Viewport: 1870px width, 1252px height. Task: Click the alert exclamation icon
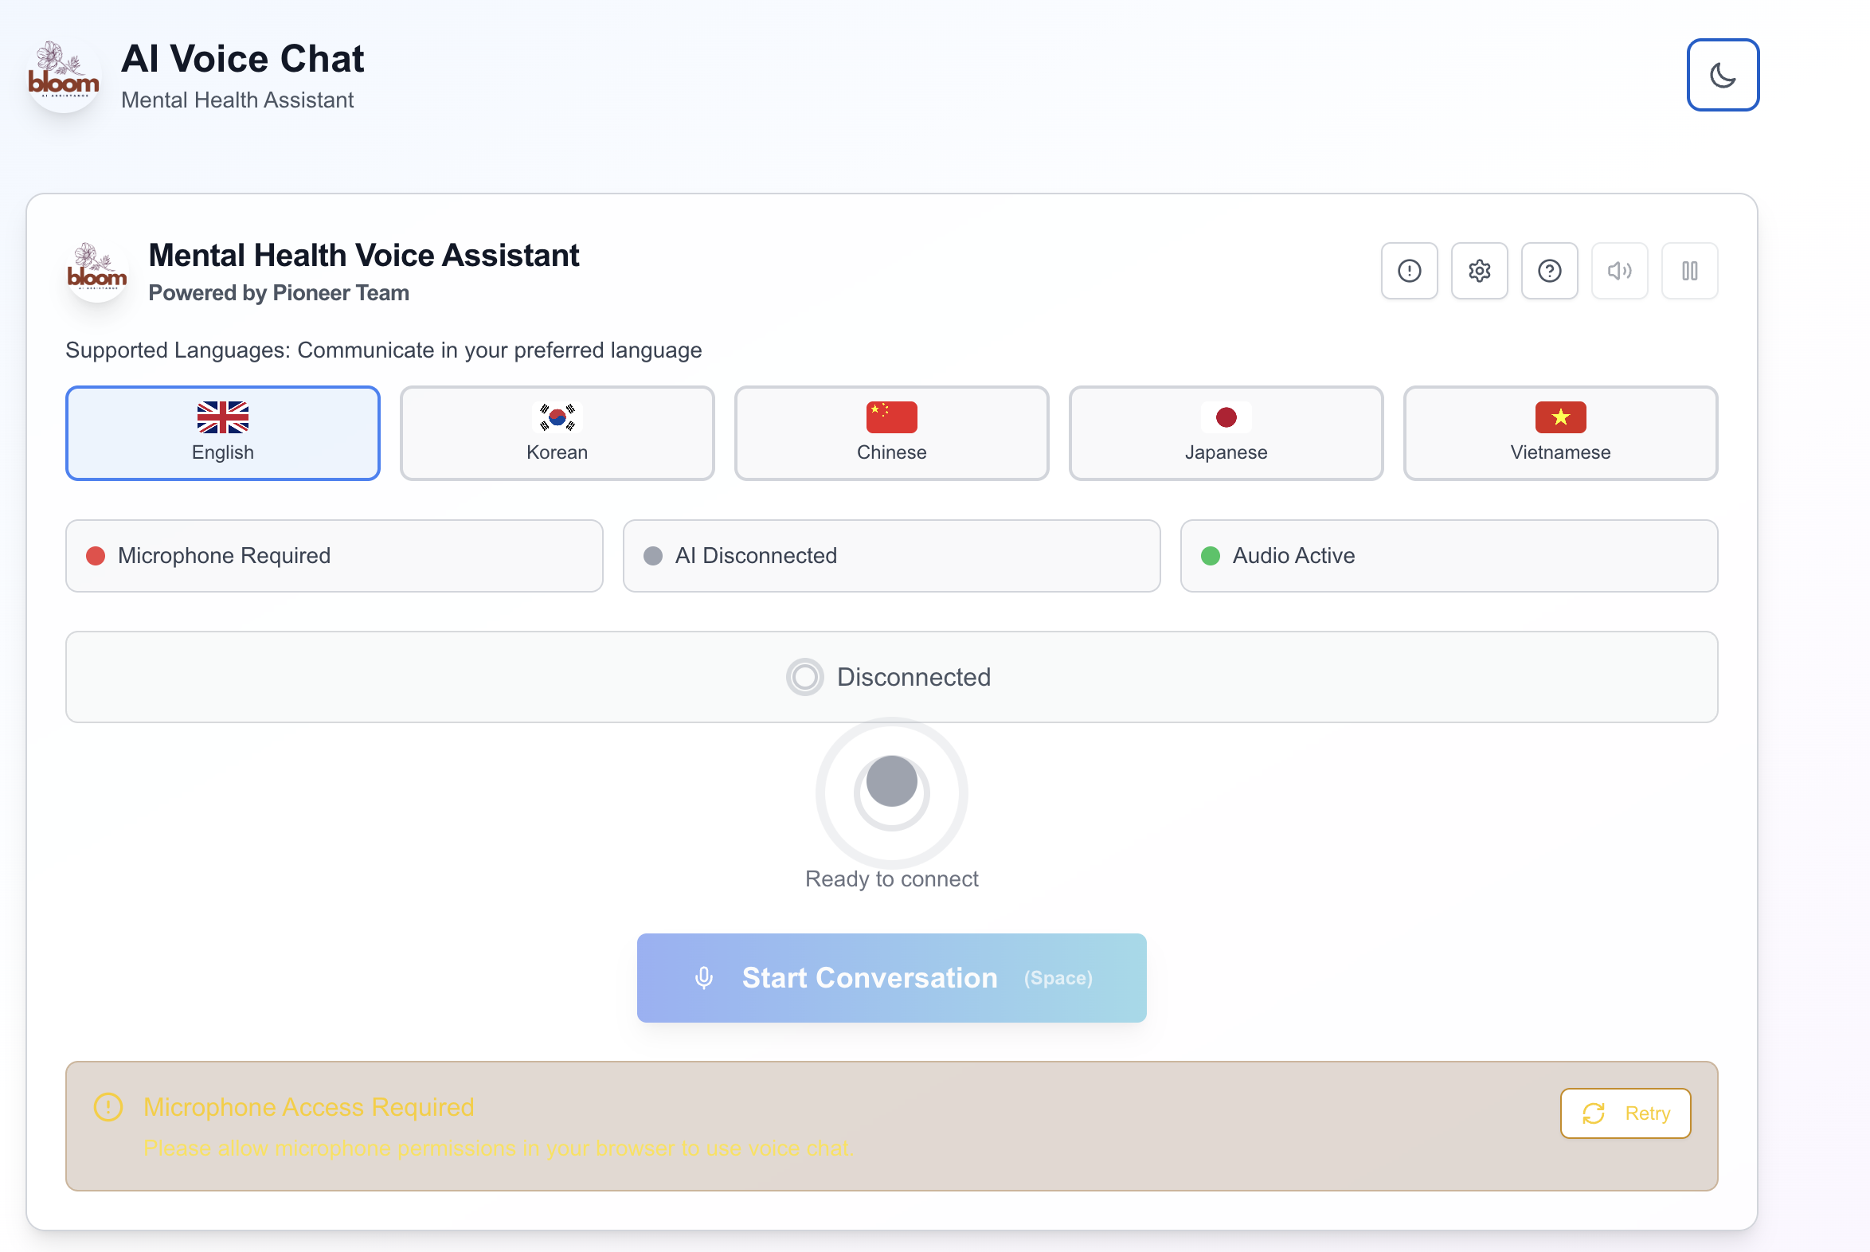1409,271
